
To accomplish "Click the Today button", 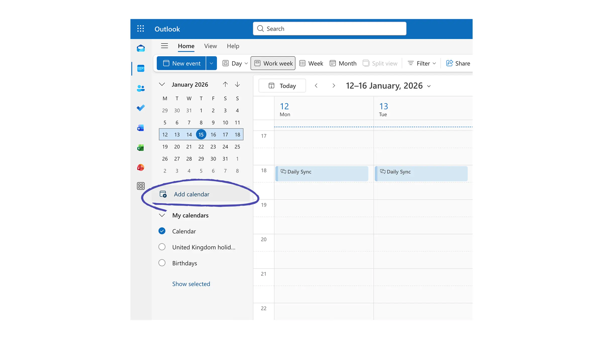I will (x=282, y=86).
